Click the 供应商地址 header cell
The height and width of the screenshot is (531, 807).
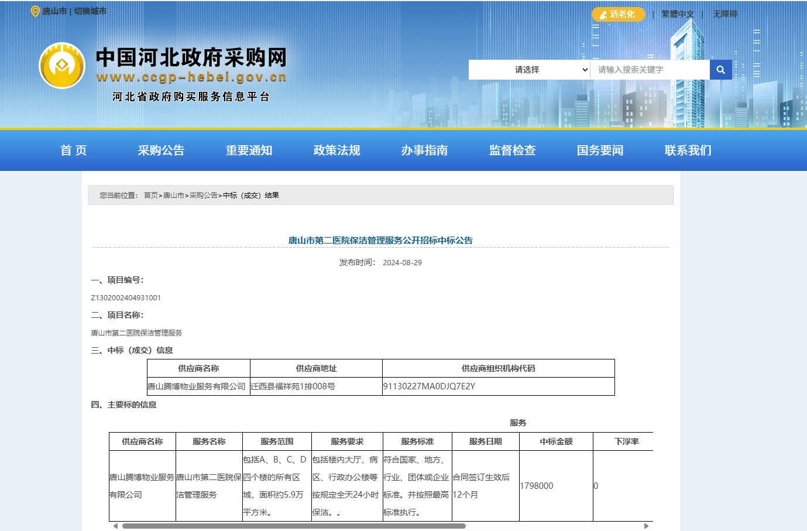[x=316, y=368]
